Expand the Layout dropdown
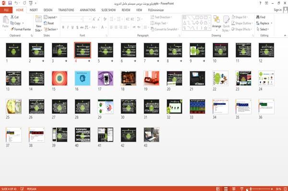288x191 pixels. pos(50,17)
